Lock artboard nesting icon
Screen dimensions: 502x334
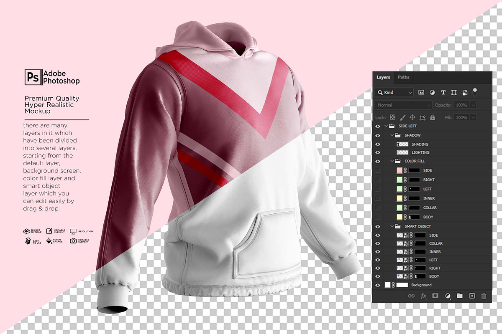coord(423,118)
